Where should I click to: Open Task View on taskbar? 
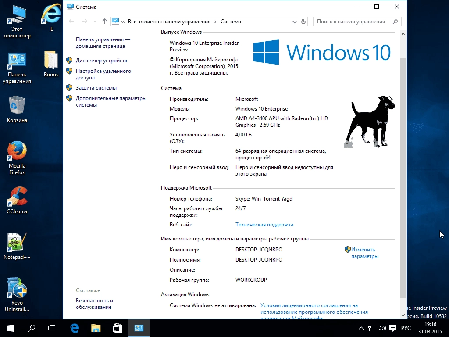53,328
